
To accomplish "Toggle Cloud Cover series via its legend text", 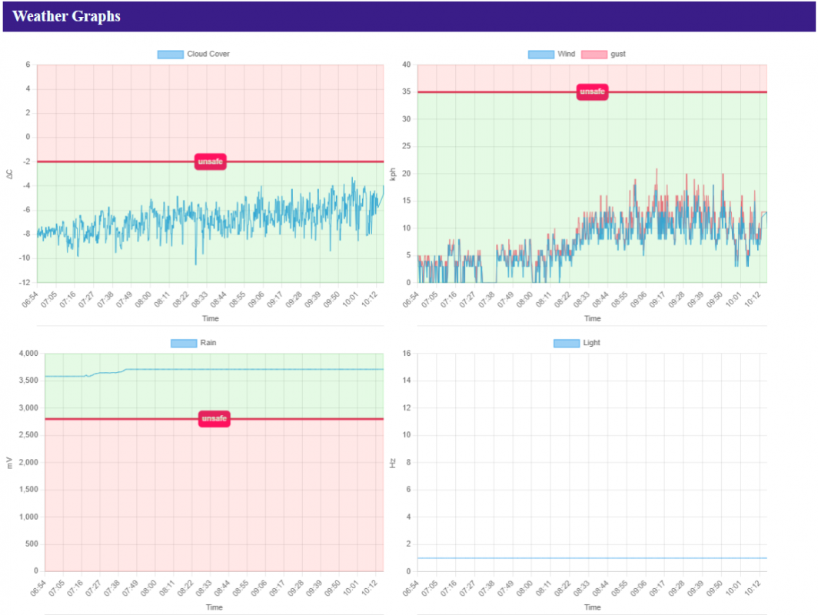I will click(208, 54).
